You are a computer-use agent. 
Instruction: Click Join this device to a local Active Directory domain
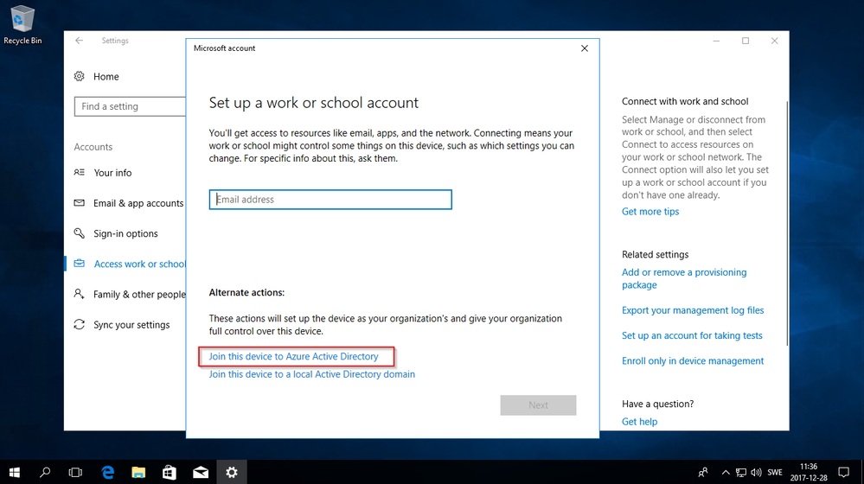(x=312, y=374)
